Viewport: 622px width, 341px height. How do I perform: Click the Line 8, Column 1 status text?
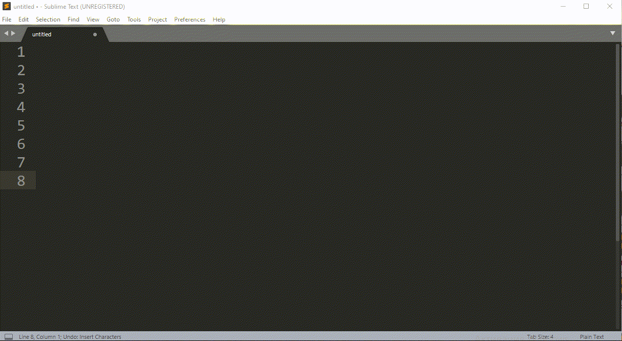40,337
